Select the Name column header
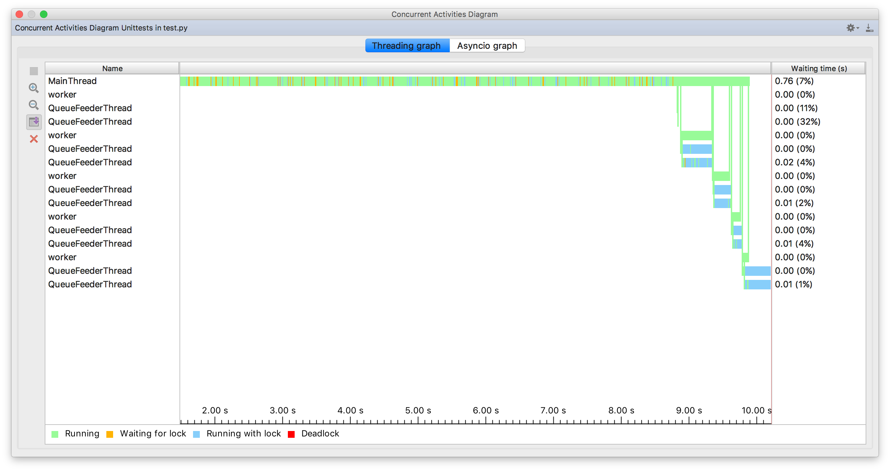890x471 pixels. pos(112,68)
